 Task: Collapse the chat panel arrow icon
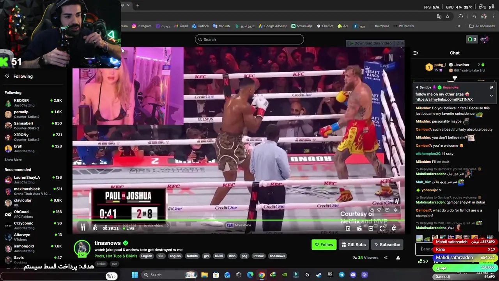[416, 53]
